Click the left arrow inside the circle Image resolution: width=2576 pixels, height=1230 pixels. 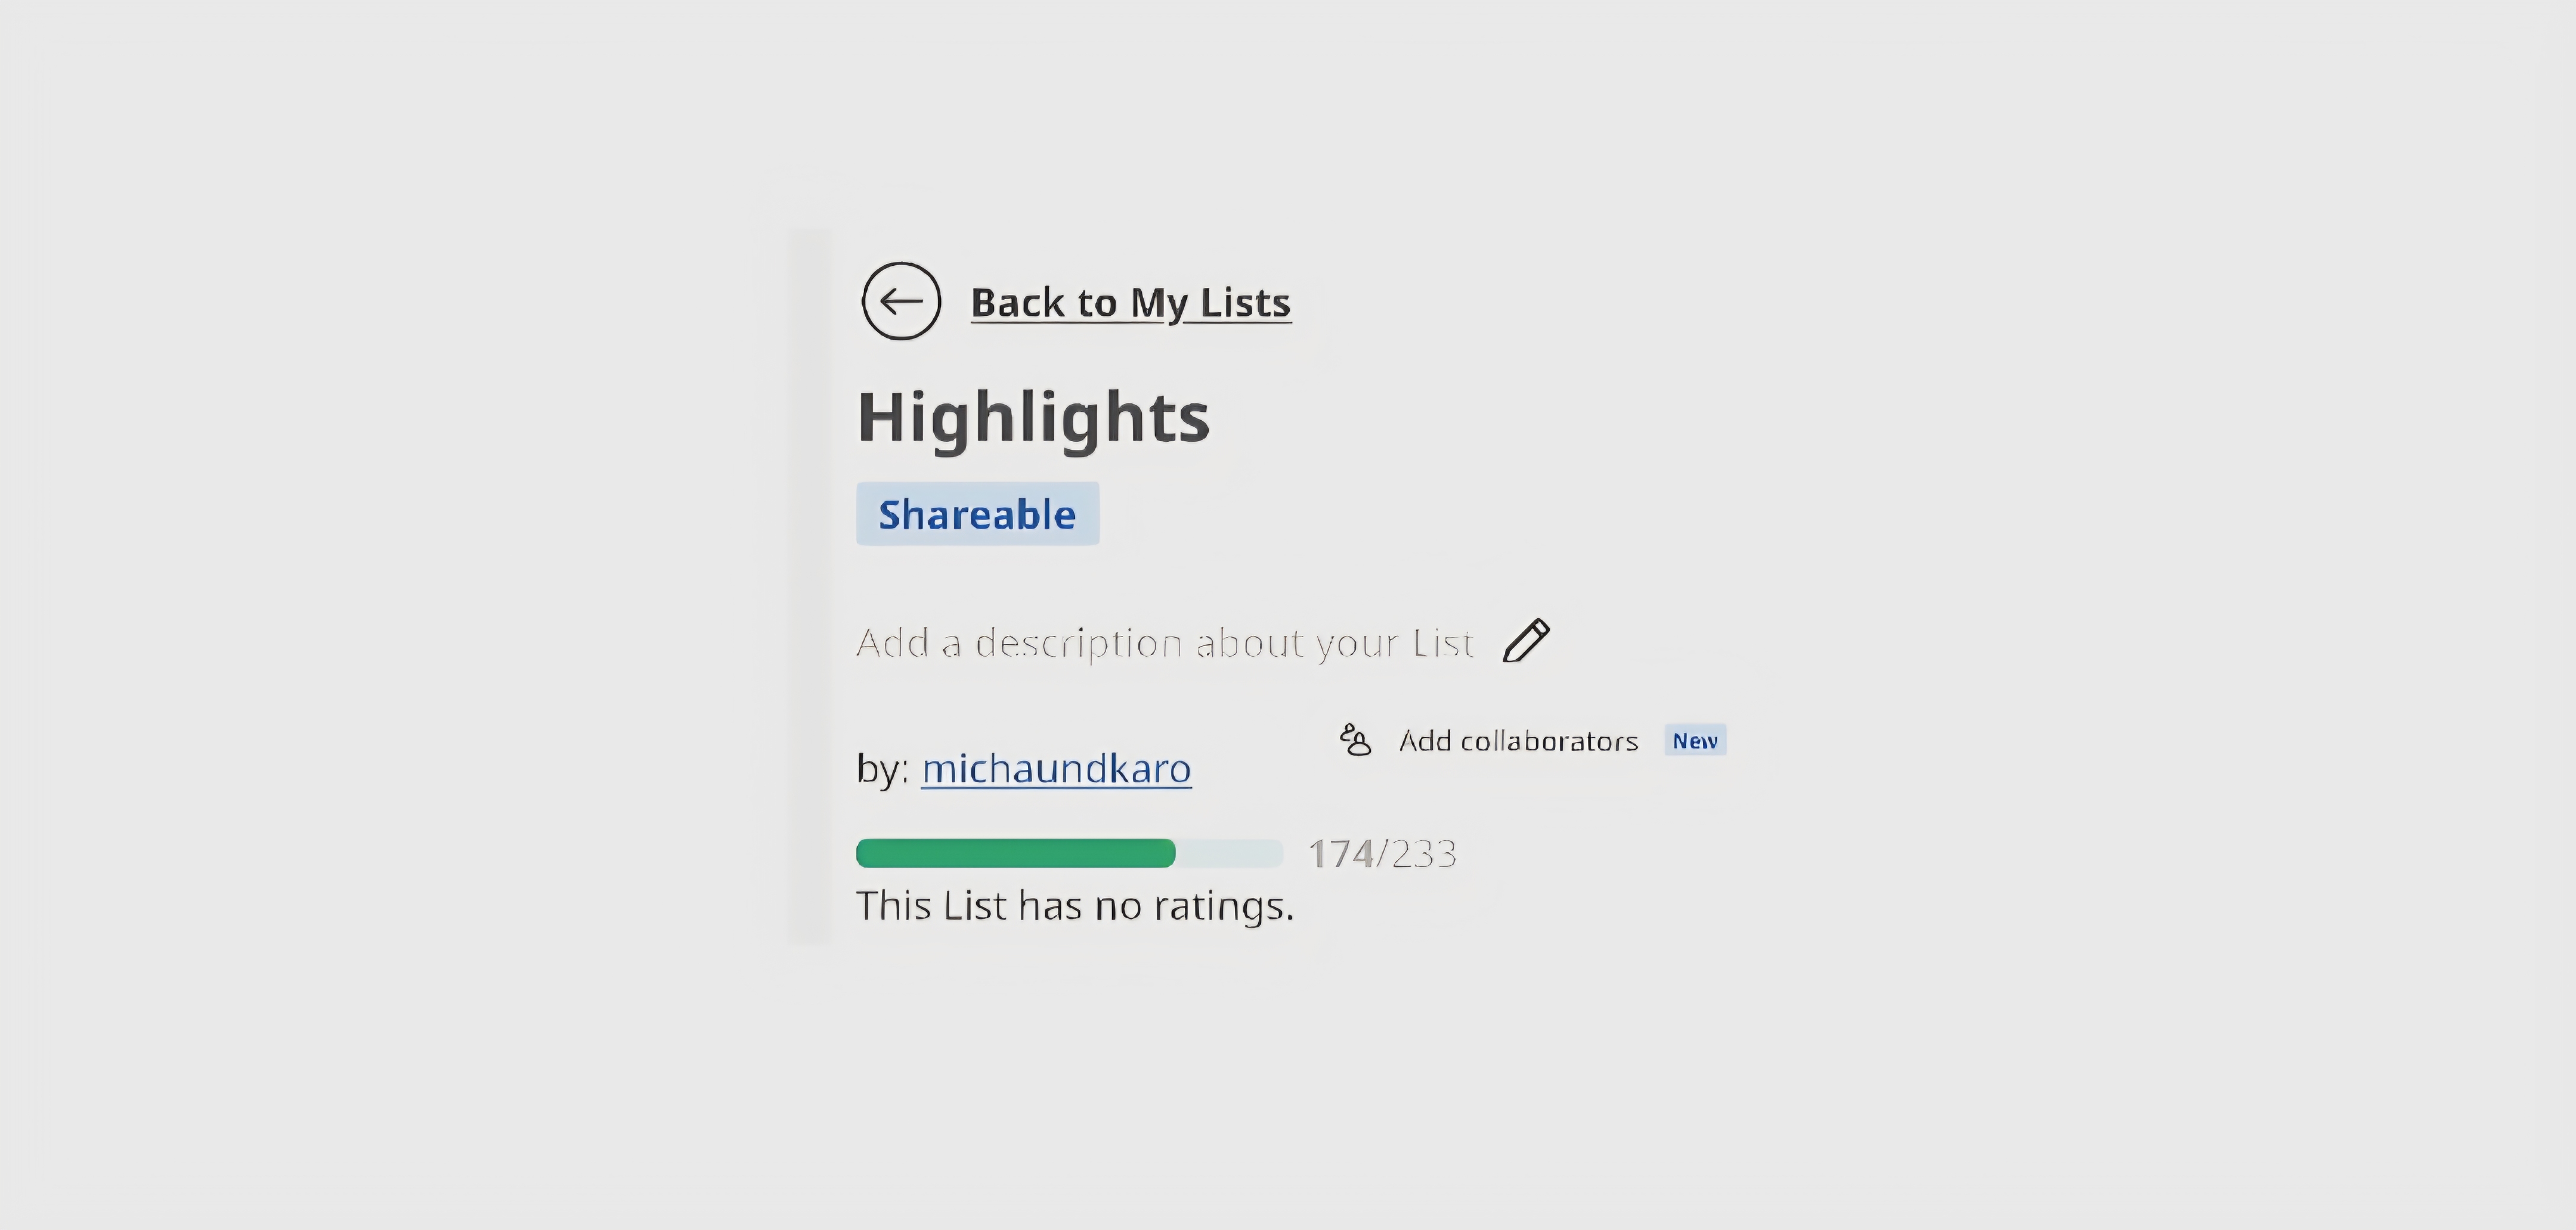click(901, 301)
